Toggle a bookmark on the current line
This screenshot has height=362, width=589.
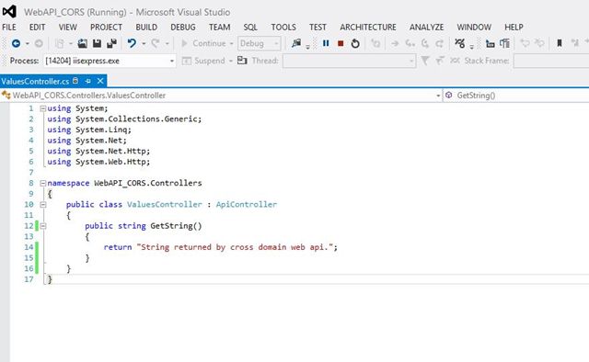(x=559, y=43)
